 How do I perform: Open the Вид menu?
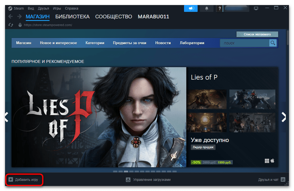31,8
